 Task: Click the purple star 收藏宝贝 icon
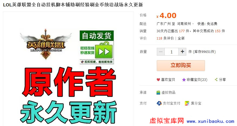coord(184,80)
